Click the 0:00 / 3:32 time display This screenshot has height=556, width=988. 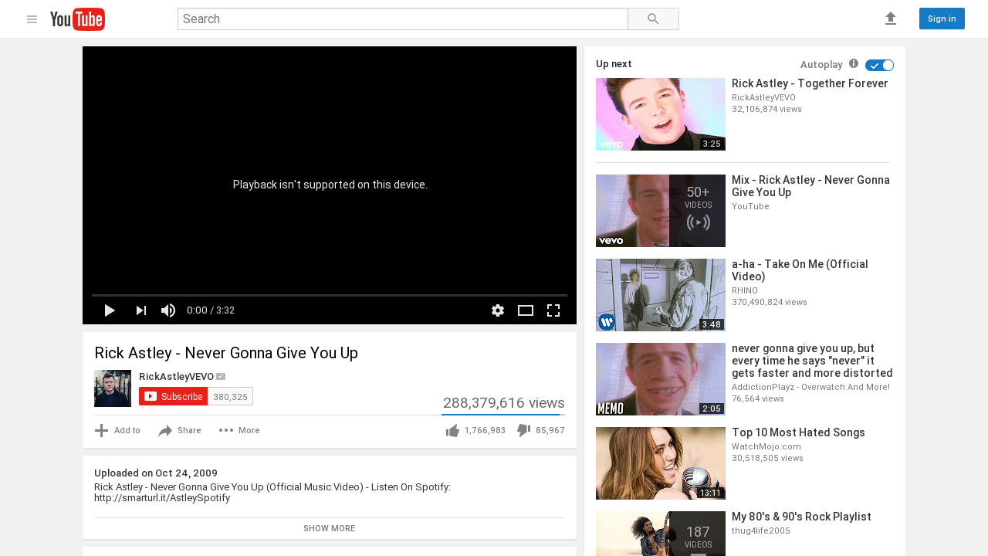coord(211,310)
